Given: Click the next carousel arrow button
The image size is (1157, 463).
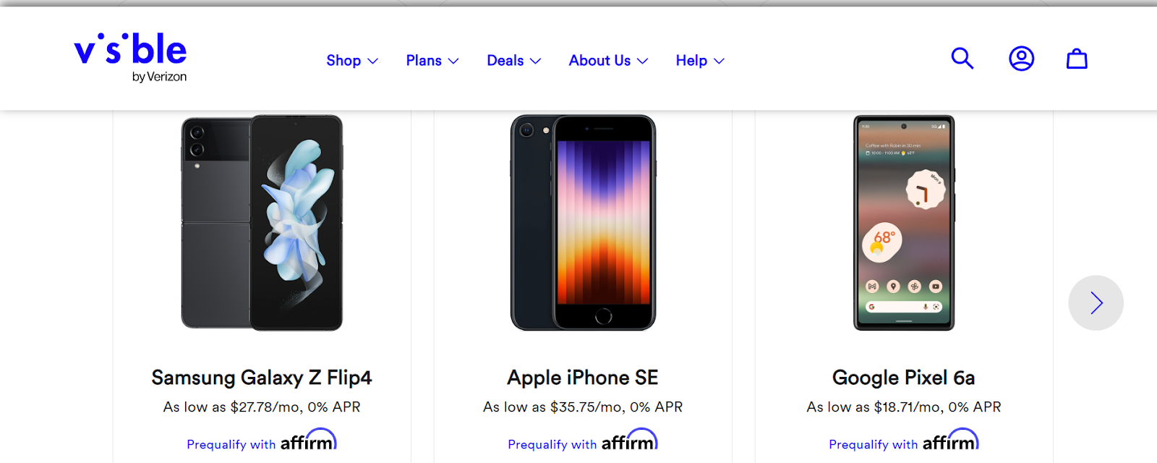Looking at the screenshot, I should [x=1096, y=303].
